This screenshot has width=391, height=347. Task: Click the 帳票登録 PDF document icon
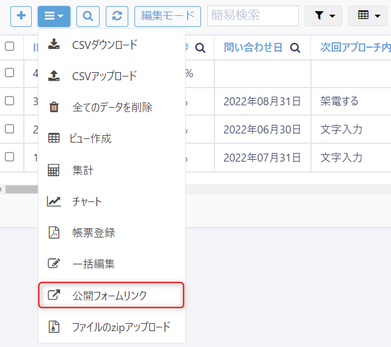click(x=54, y=233)
